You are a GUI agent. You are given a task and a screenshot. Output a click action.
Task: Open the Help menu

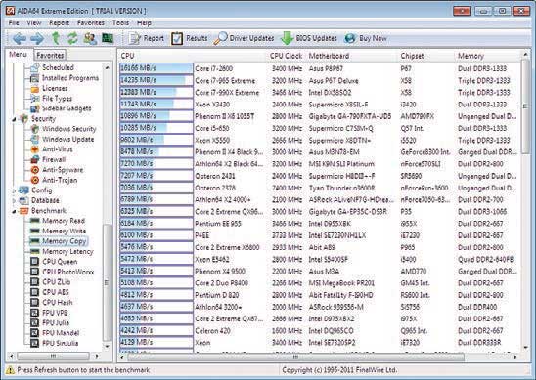click(144, 22)
